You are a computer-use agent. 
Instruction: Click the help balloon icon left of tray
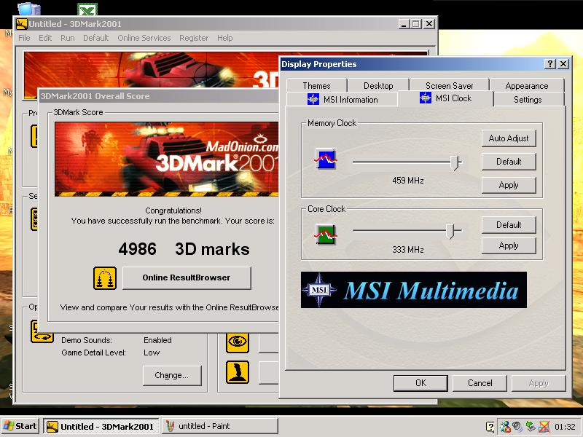[x=490, y=427]
